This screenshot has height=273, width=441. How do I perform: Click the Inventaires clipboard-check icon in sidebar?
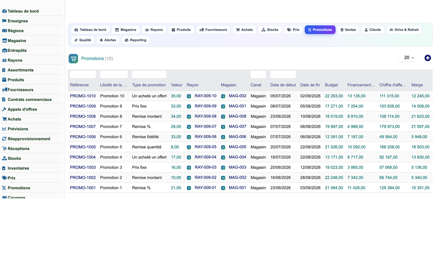click(x=4, y=168)
